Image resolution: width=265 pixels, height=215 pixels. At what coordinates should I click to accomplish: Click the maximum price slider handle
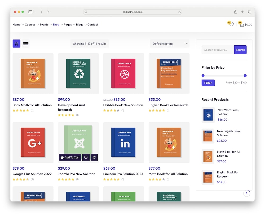pos(245,76)
